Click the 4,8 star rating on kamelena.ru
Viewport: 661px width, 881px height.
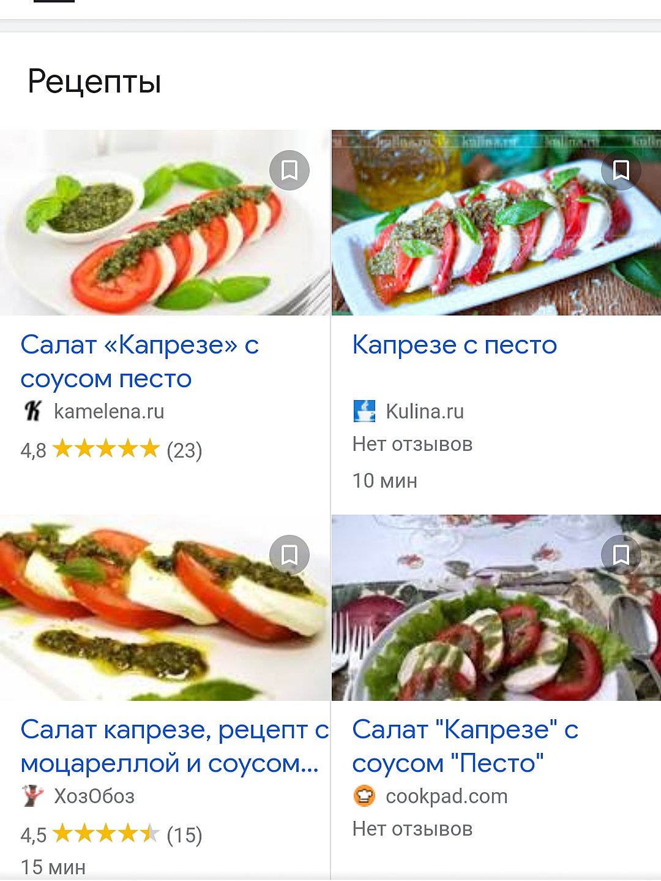111,450
